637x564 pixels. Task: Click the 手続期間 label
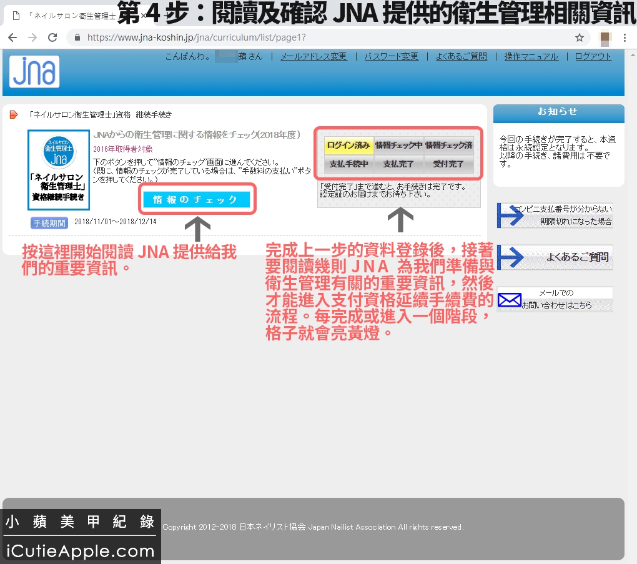(49, 223)
